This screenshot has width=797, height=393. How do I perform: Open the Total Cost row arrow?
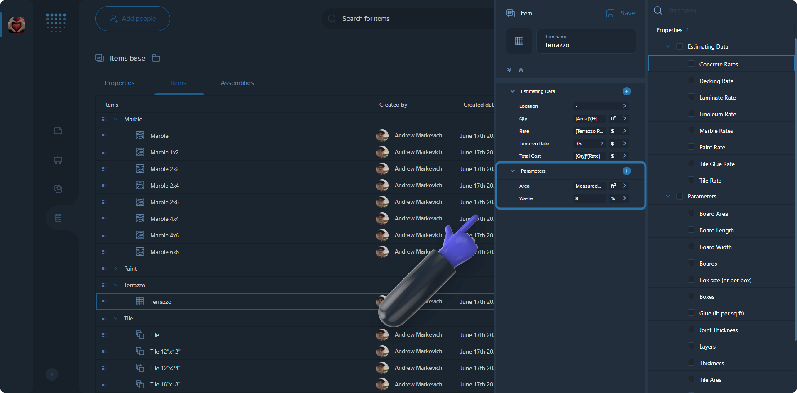coord(625,156)
